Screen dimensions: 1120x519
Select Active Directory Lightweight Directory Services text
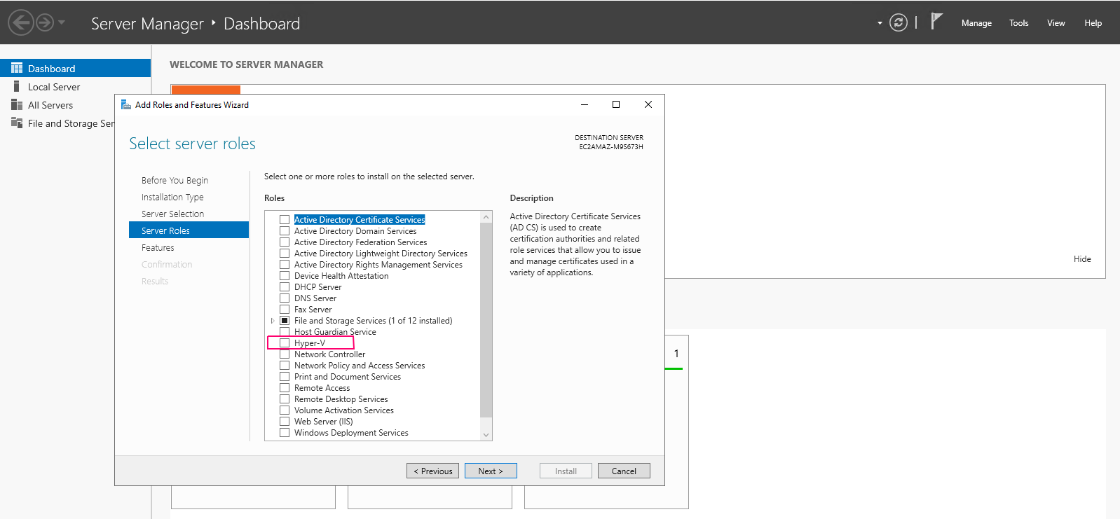381,254
